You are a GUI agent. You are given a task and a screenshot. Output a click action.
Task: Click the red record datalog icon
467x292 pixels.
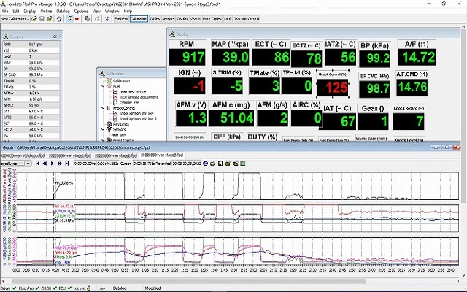[x=77, y=19]
